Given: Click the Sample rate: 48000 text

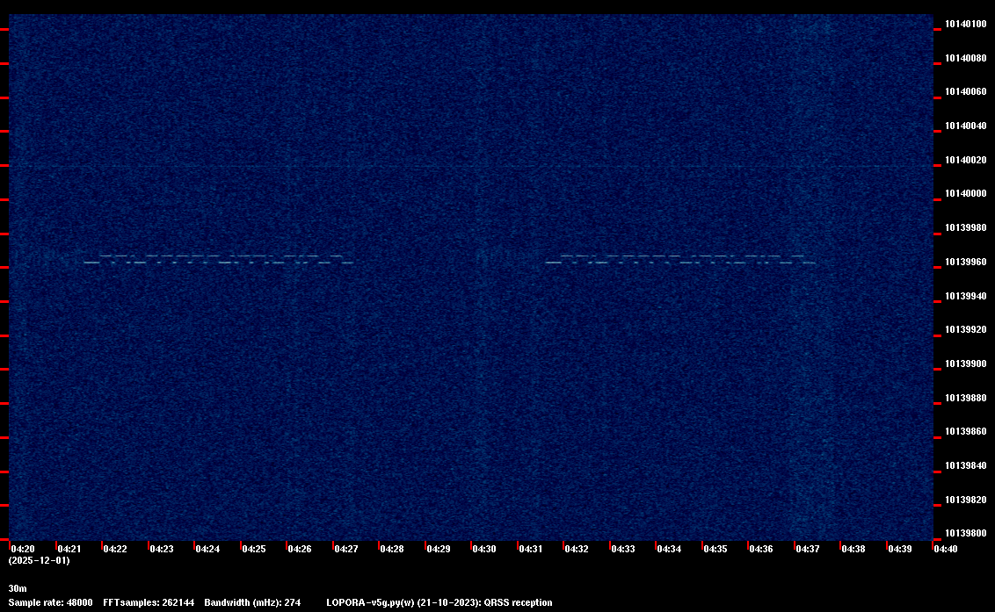Looking at the screenshot, I should 50,602.
